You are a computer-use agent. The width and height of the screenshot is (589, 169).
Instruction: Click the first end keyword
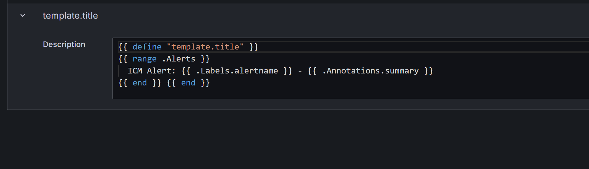point(140,83)
